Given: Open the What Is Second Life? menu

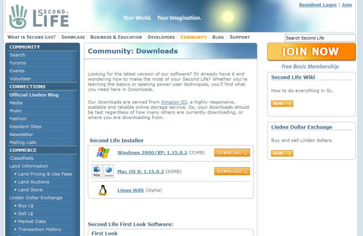Looking at the screenshot, I should pyautogui.click(x=32, y=37).
